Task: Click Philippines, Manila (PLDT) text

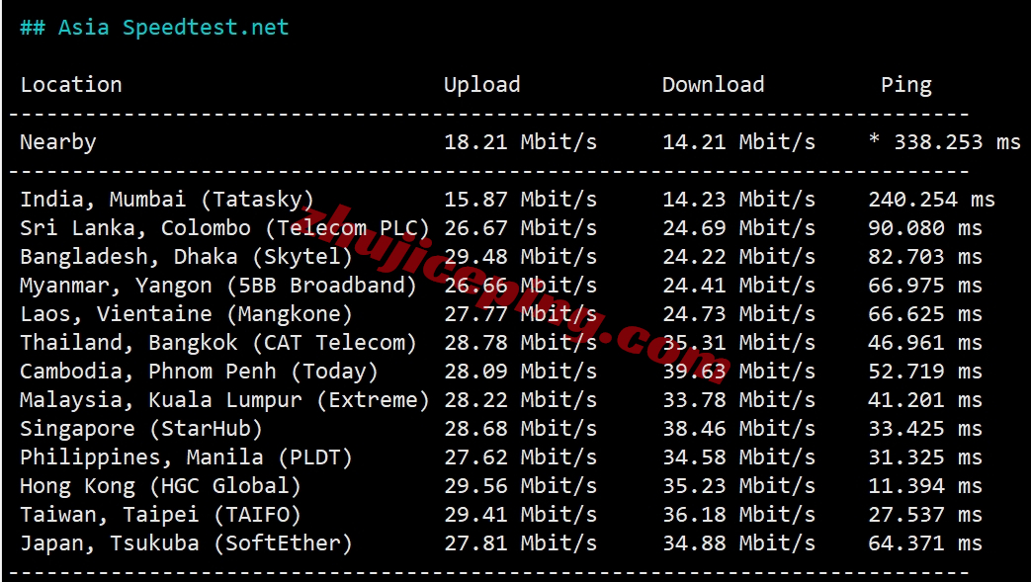Action: click(186, 457)
